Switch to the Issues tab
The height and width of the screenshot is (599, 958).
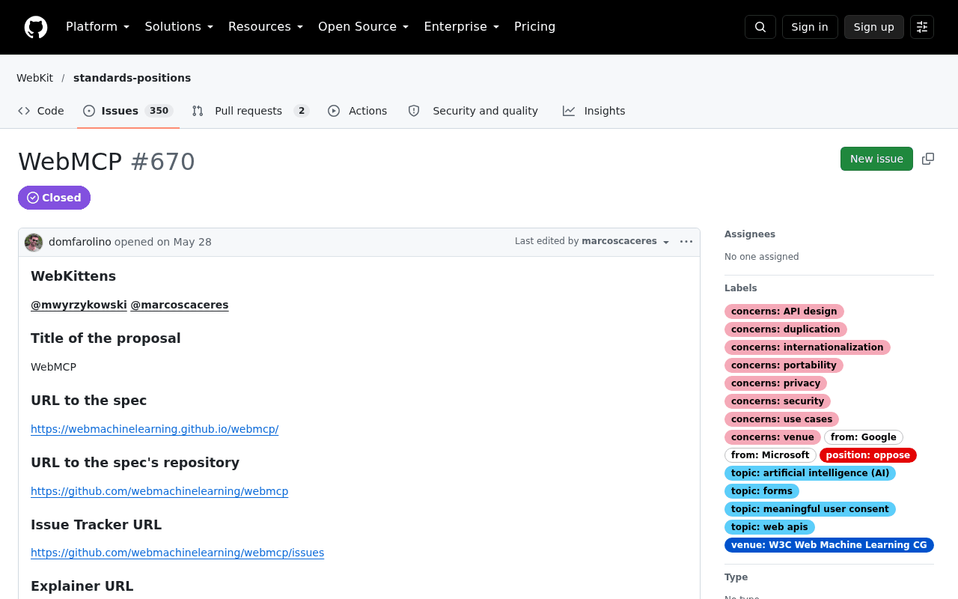click(128, 111)
